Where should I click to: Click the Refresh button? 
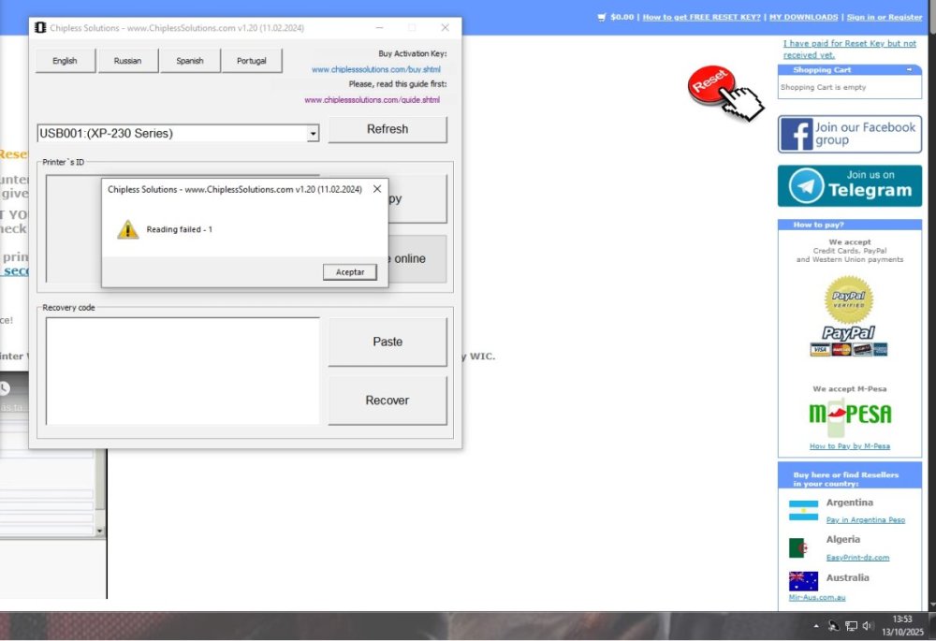pyautogui.click(x=387, y=129)
